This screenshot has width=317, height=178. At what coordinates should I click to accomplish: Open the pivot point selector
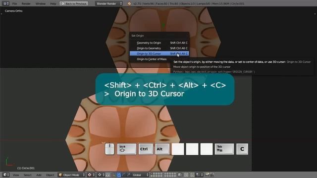pos(101,175)
